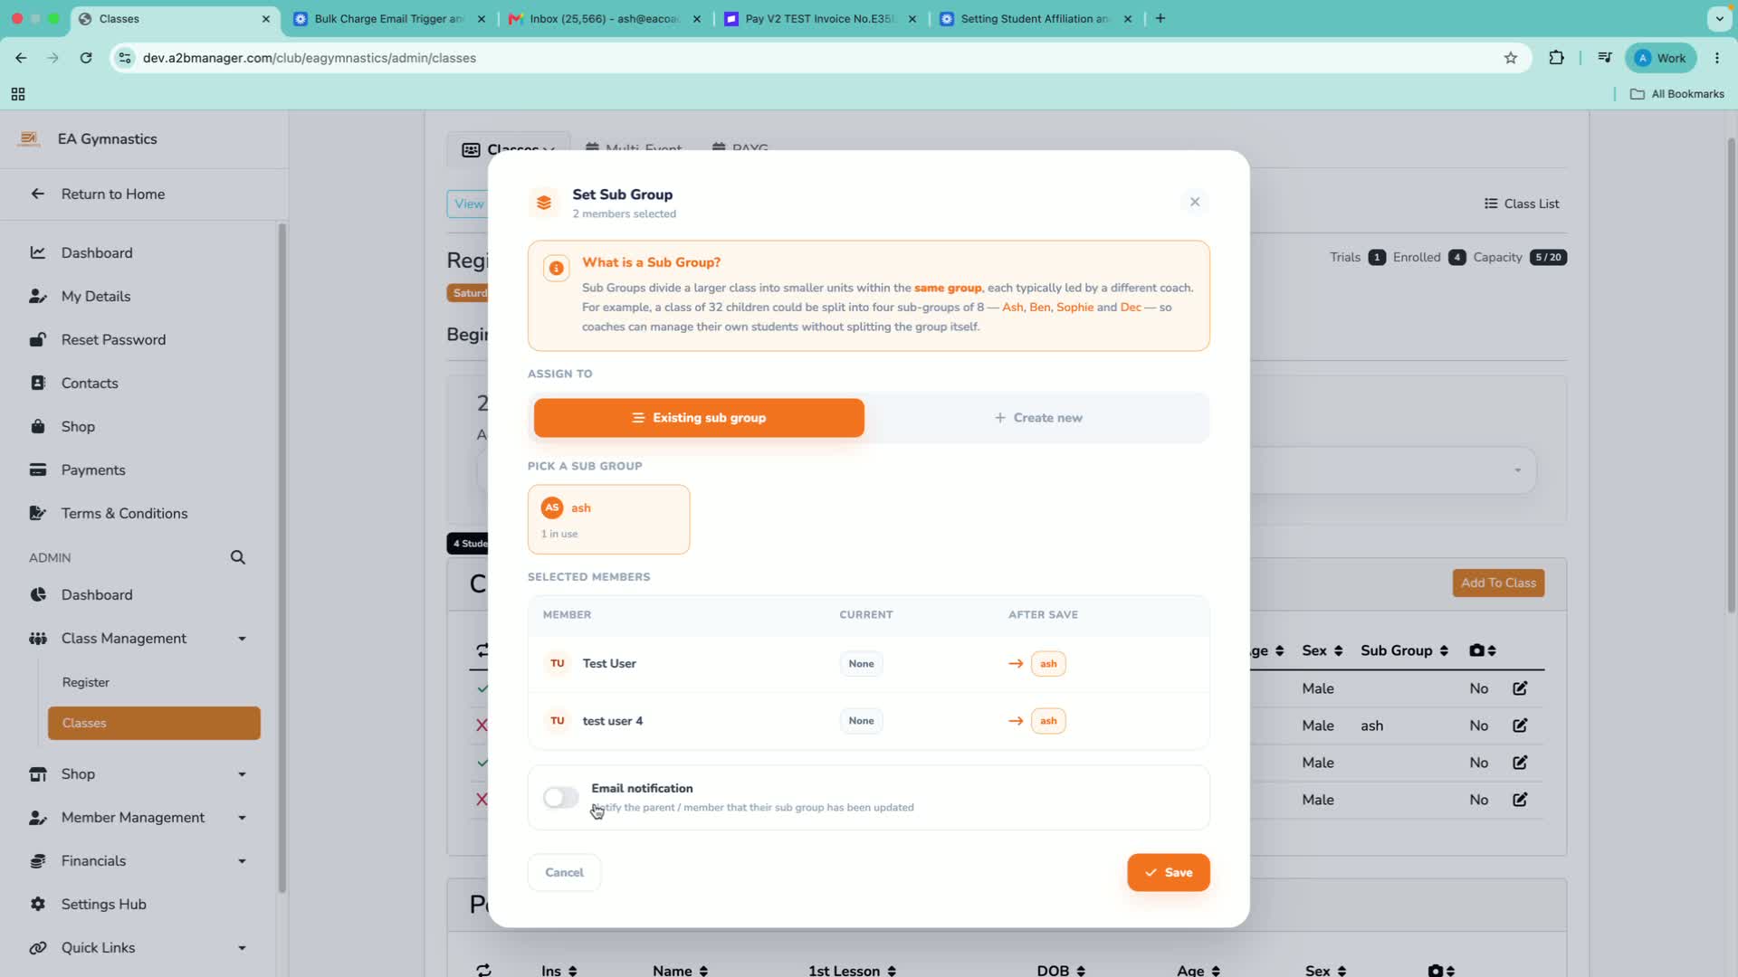Click the Class List button
The image size is (1738, 977).
click(x=1522, y=204)
